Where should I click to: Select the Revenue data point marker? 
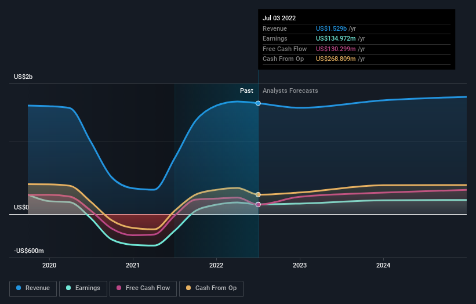[258, 103]
